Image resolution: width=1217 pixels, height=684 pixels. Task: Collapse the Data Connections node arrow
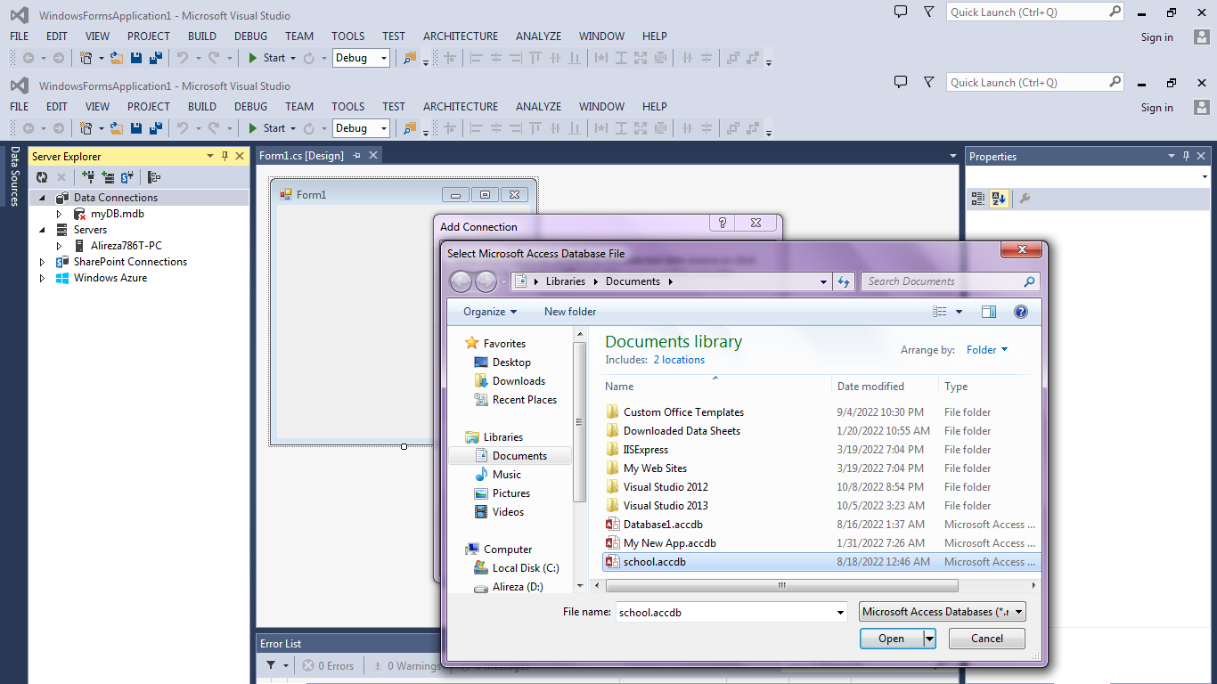(x=43, y=198)
